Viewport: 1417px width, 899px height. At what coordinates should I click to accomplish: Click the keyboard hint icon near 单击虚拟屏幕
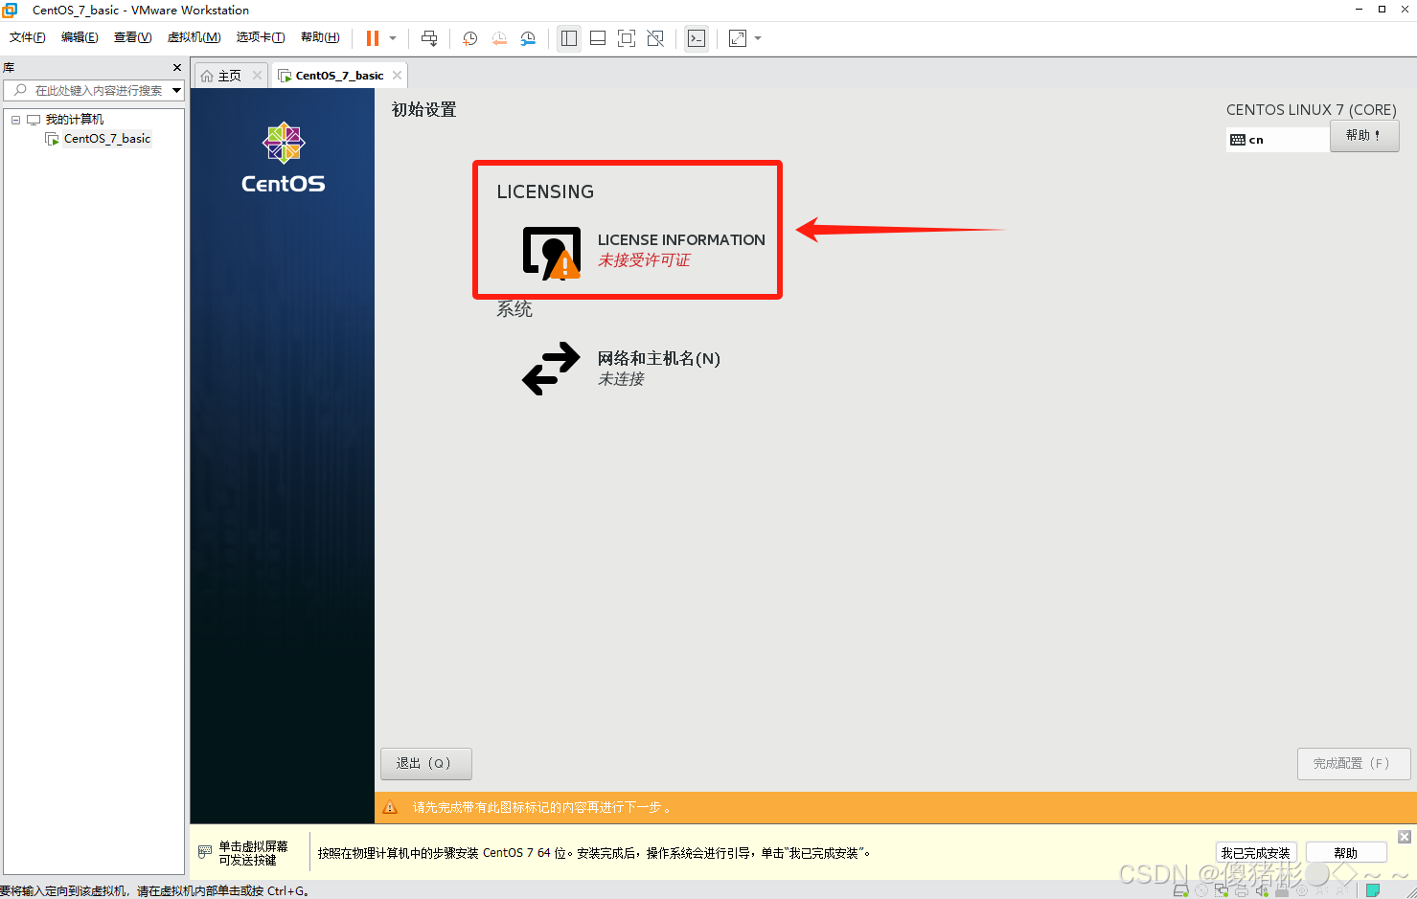coord(205,852)
